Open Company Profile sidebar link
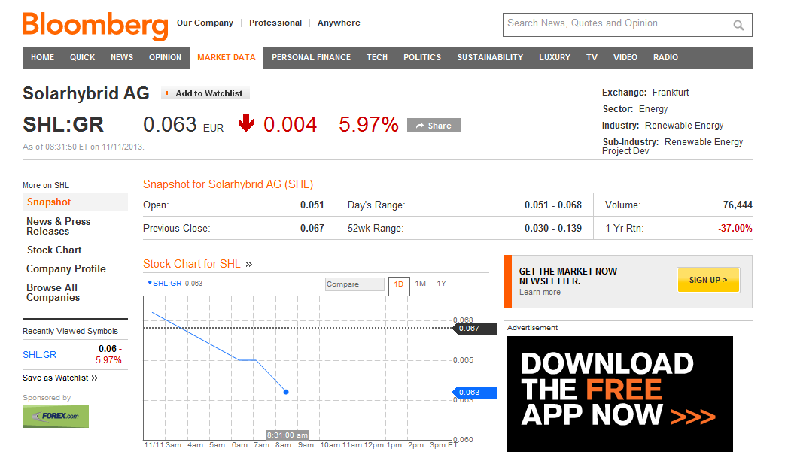791x452 pixels. tap(66, 268)
